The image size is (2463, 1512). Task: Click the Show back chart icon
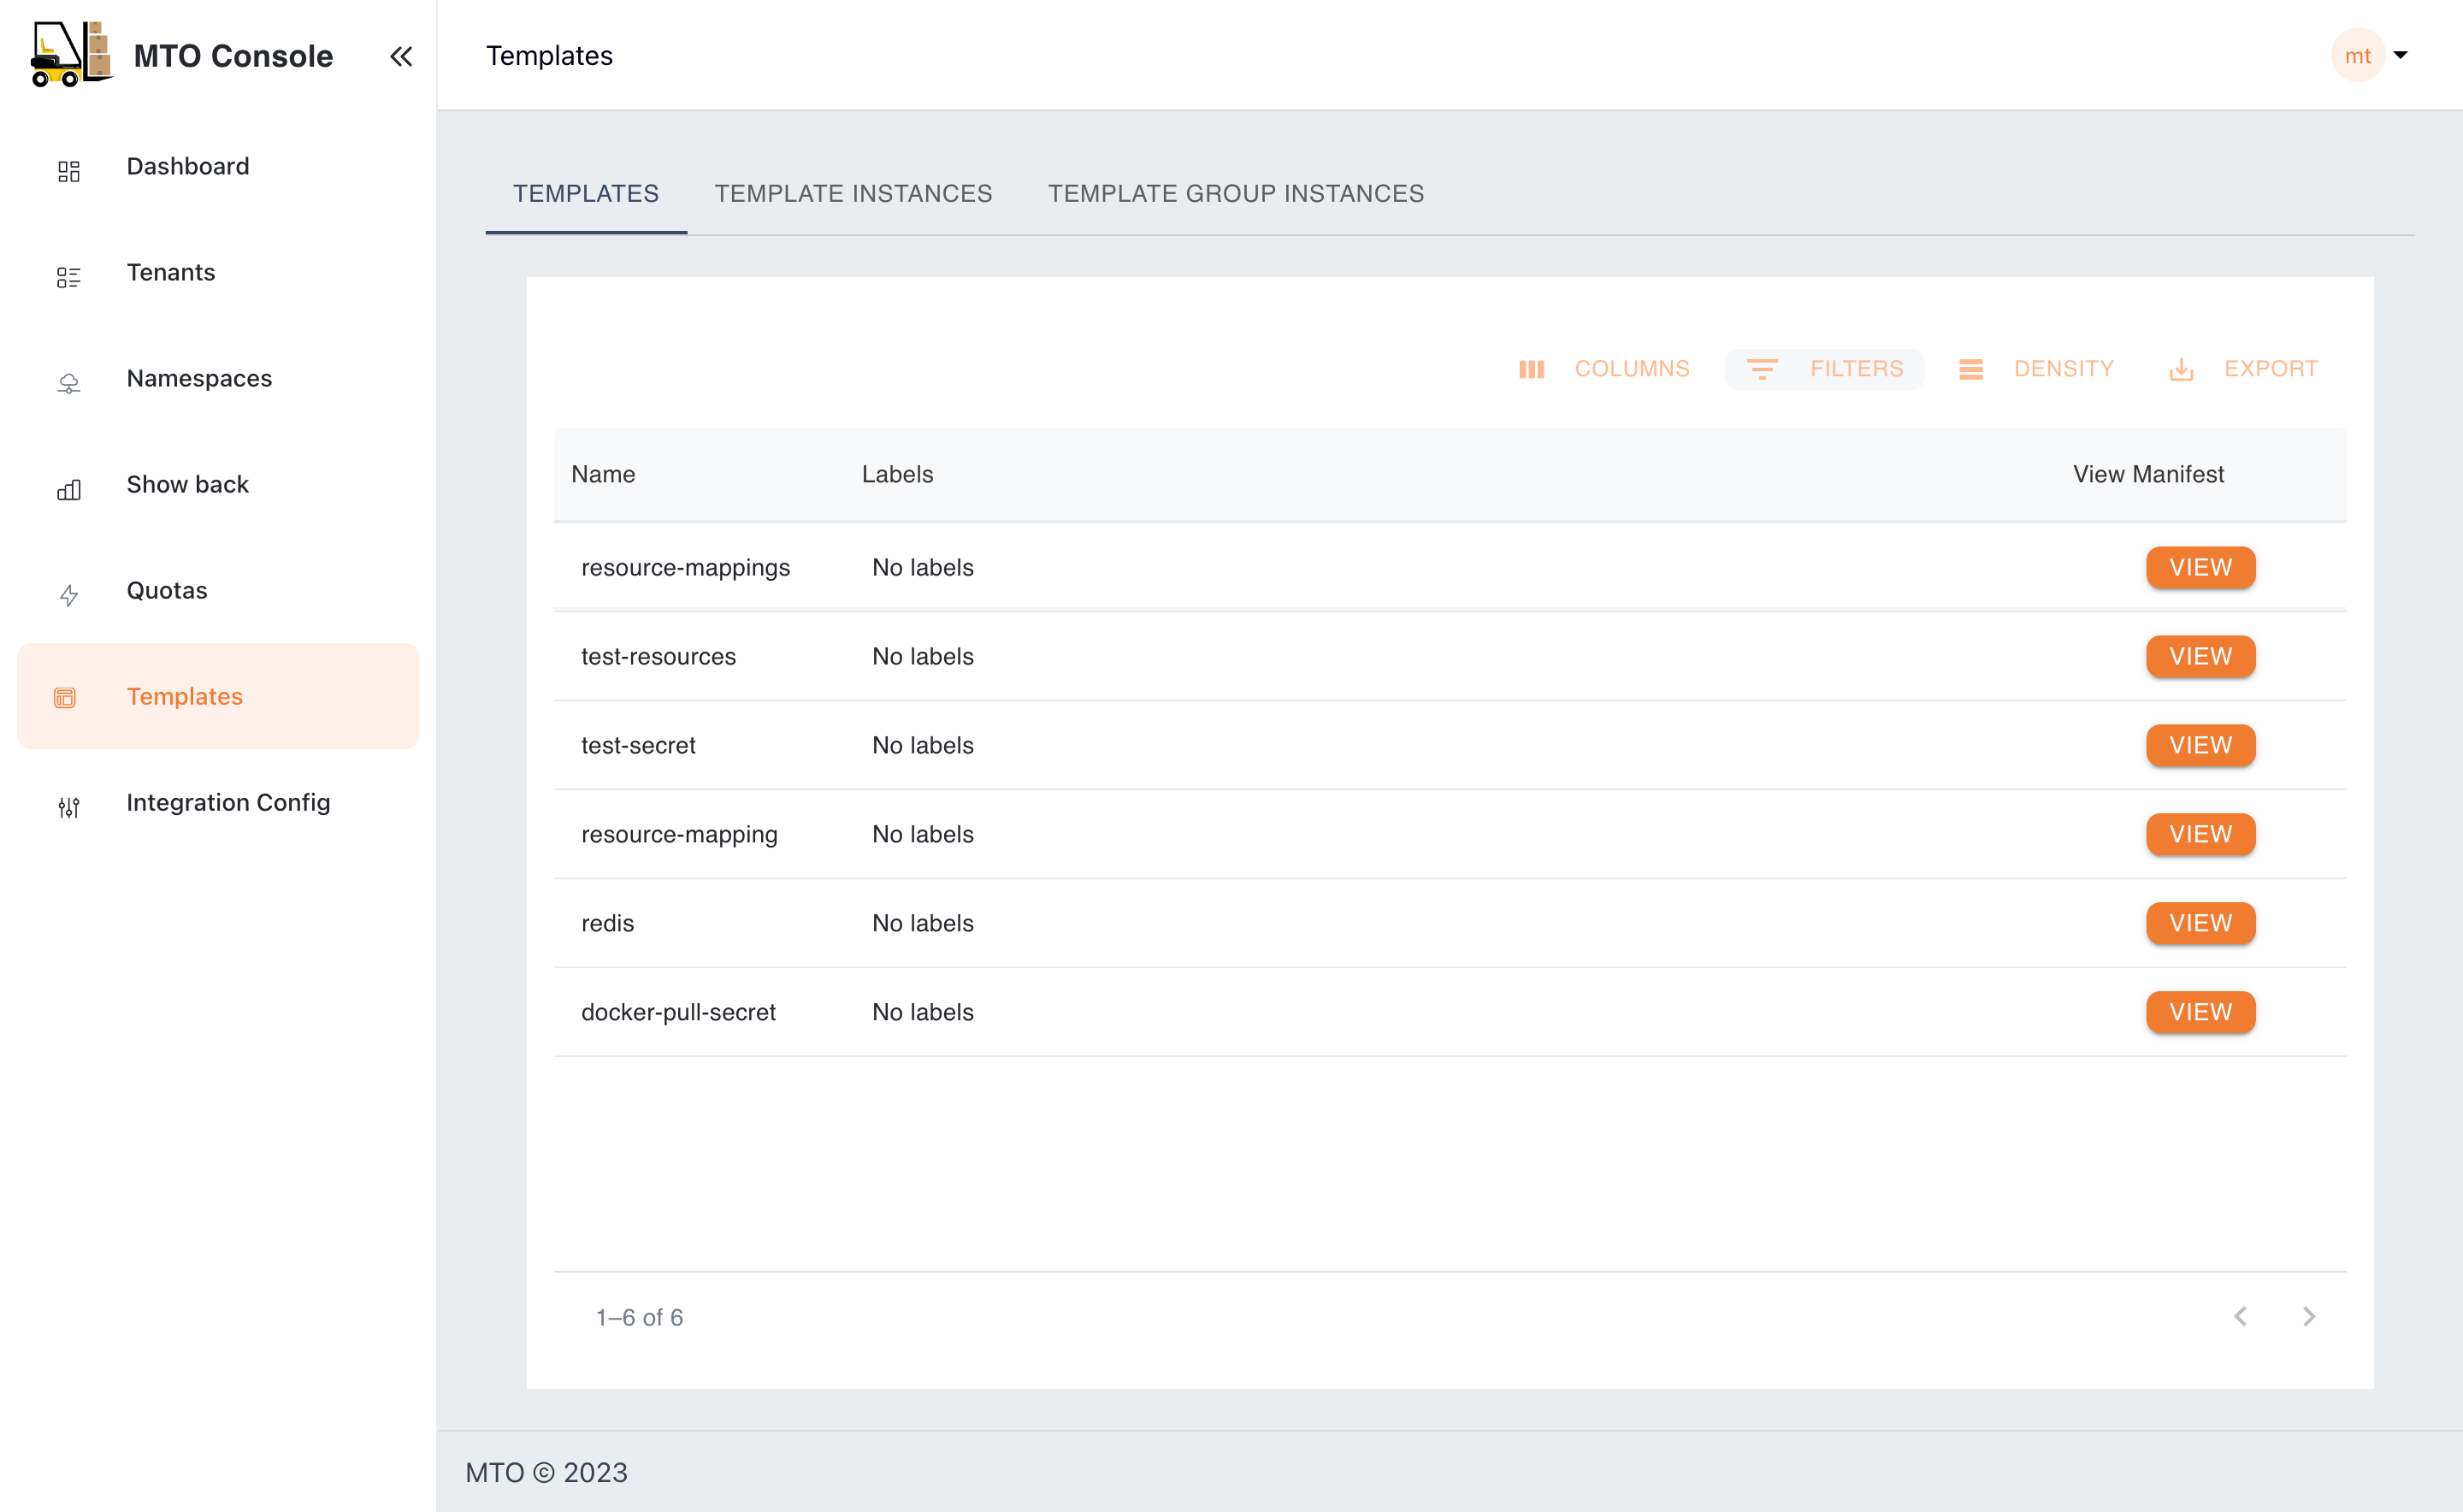coord(68,489)
